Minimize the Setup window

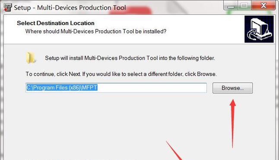coord(231,5)
